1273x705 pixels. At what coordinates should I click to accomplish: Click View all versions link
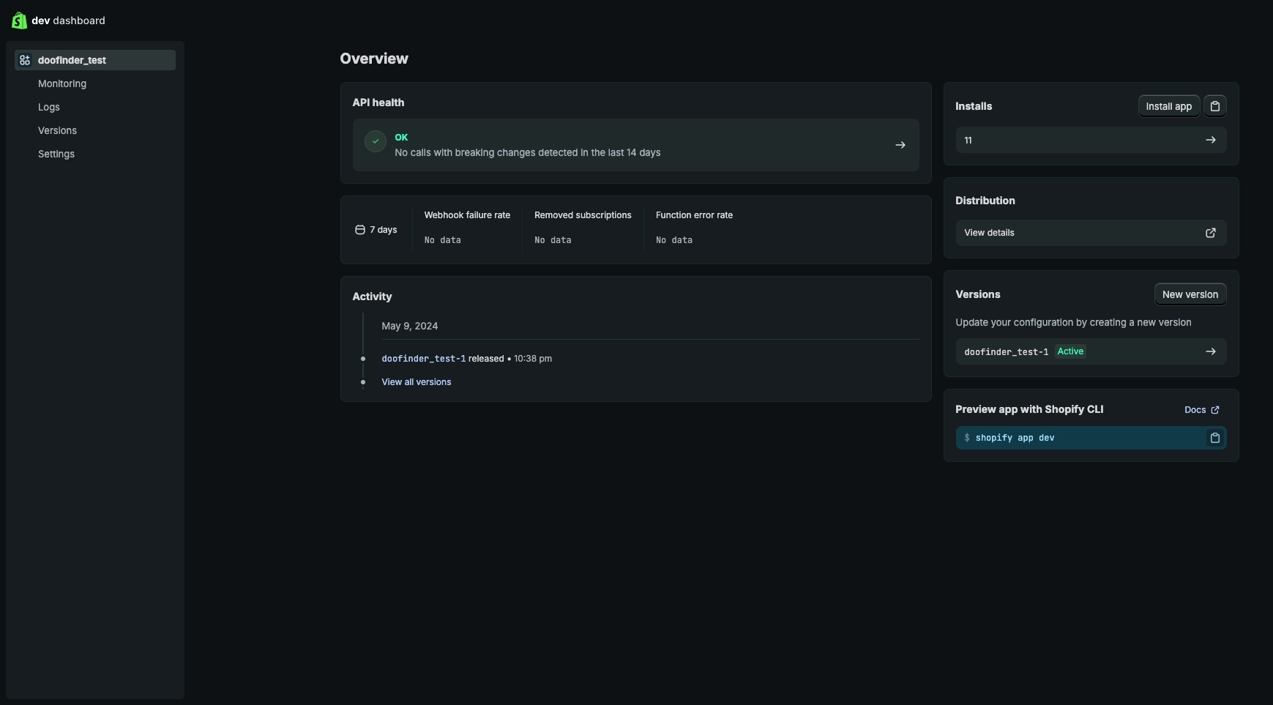[x=417, y=382]
